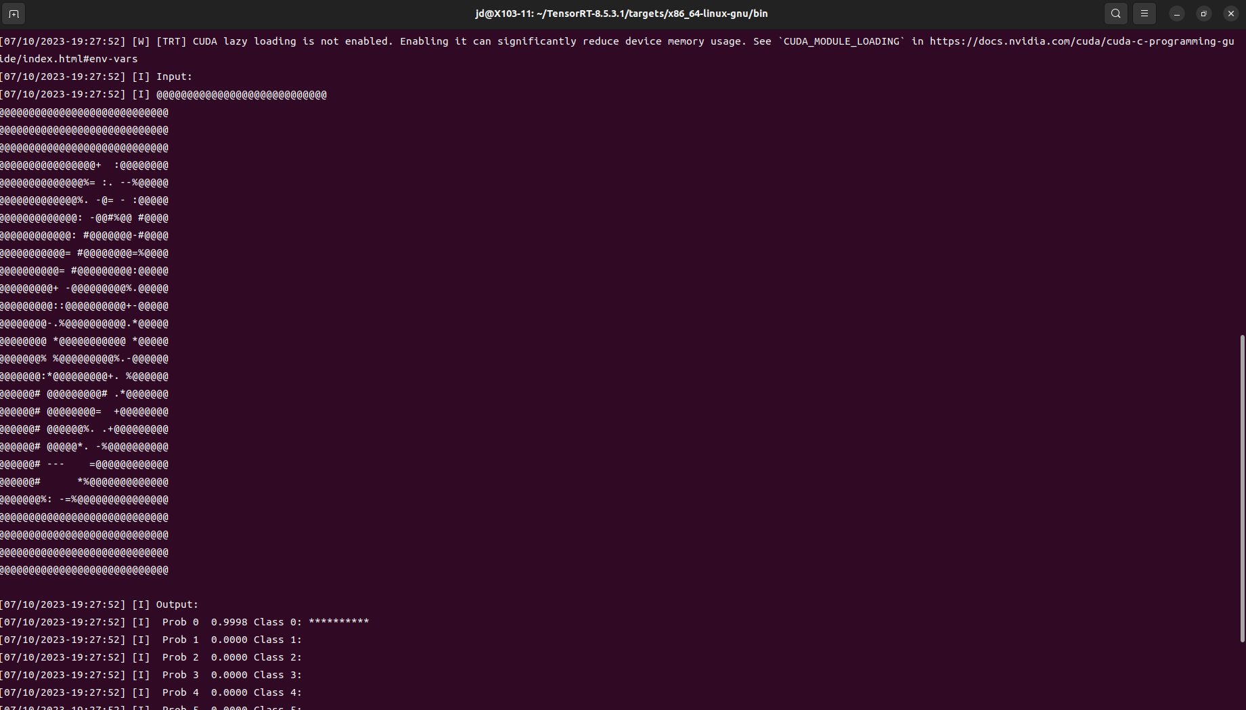Click the 'Prob 0 0.9998 Class 0' line
The height and width of the screenshot is (710, 1246).
pyautogui.click(x=185, y=622)
